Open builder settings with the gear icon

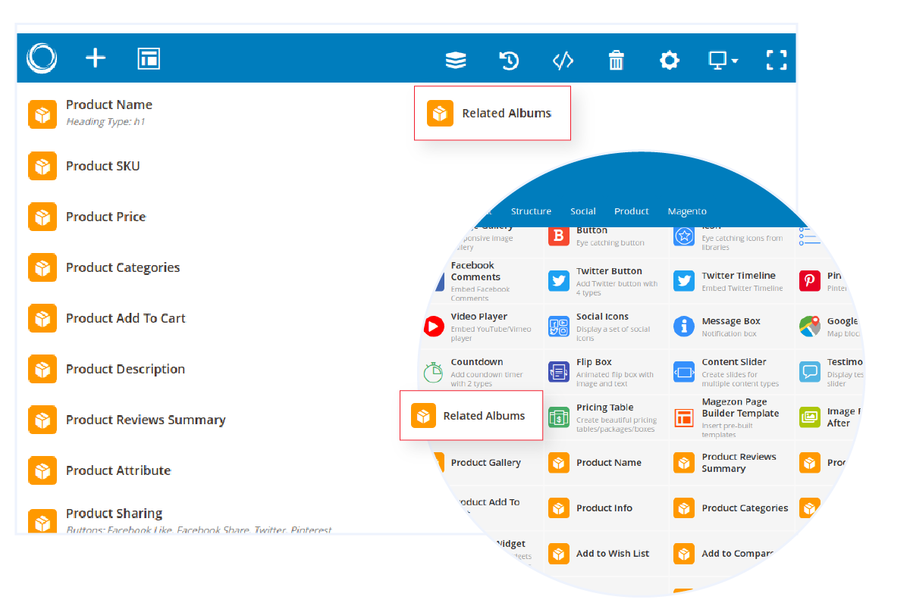pyautogui.click(x=670, y=60)
